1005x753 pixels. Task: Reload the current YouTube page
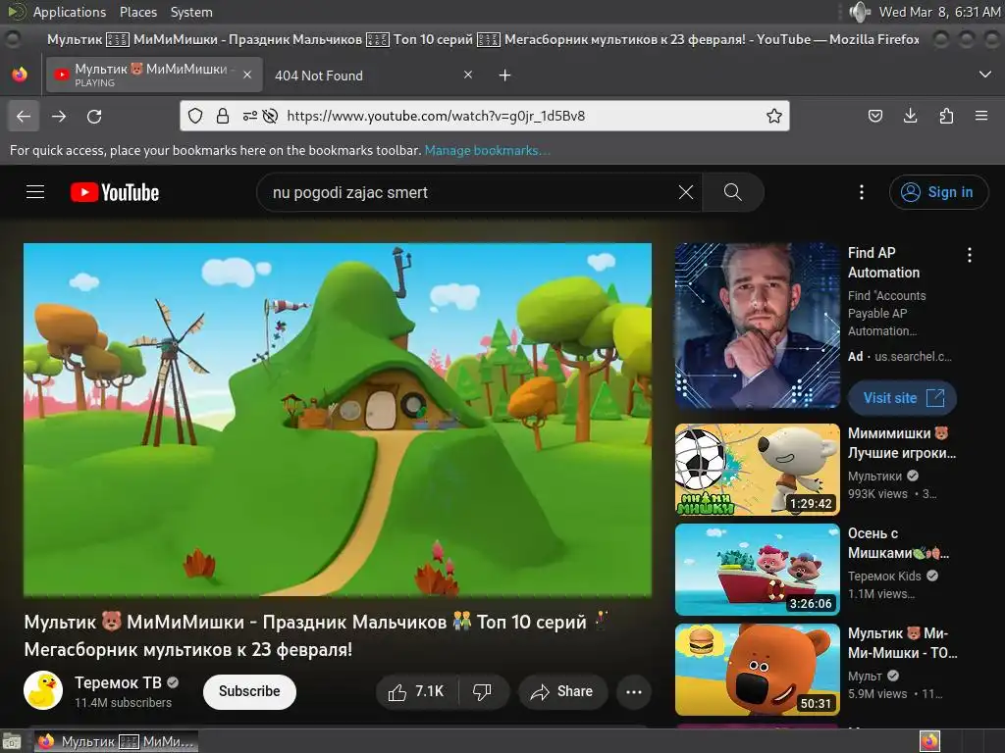94,117
